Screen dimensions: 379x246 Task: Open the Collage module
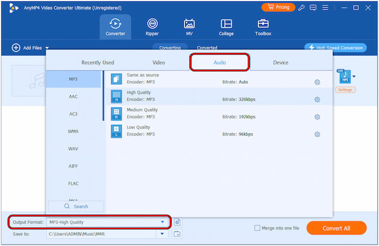click(x=226, y=27)
